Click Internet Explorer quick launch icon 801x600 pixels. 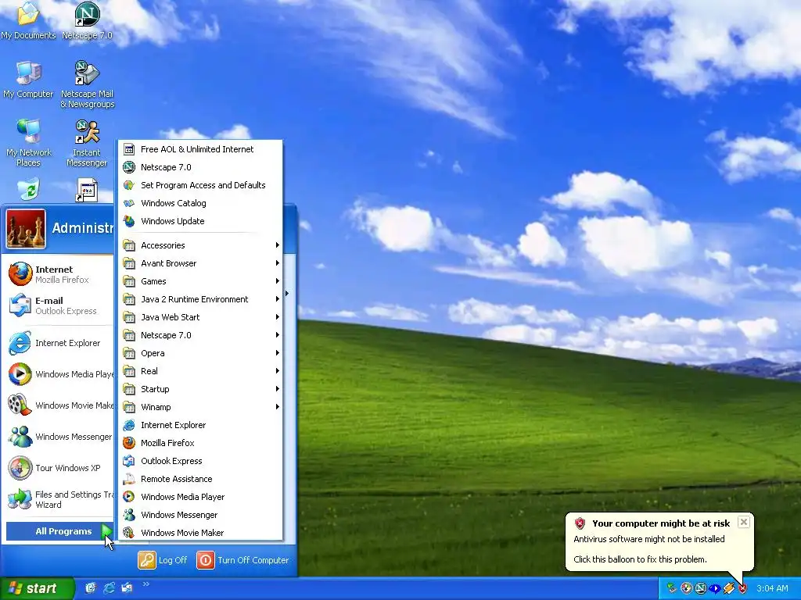pos(109,587)
